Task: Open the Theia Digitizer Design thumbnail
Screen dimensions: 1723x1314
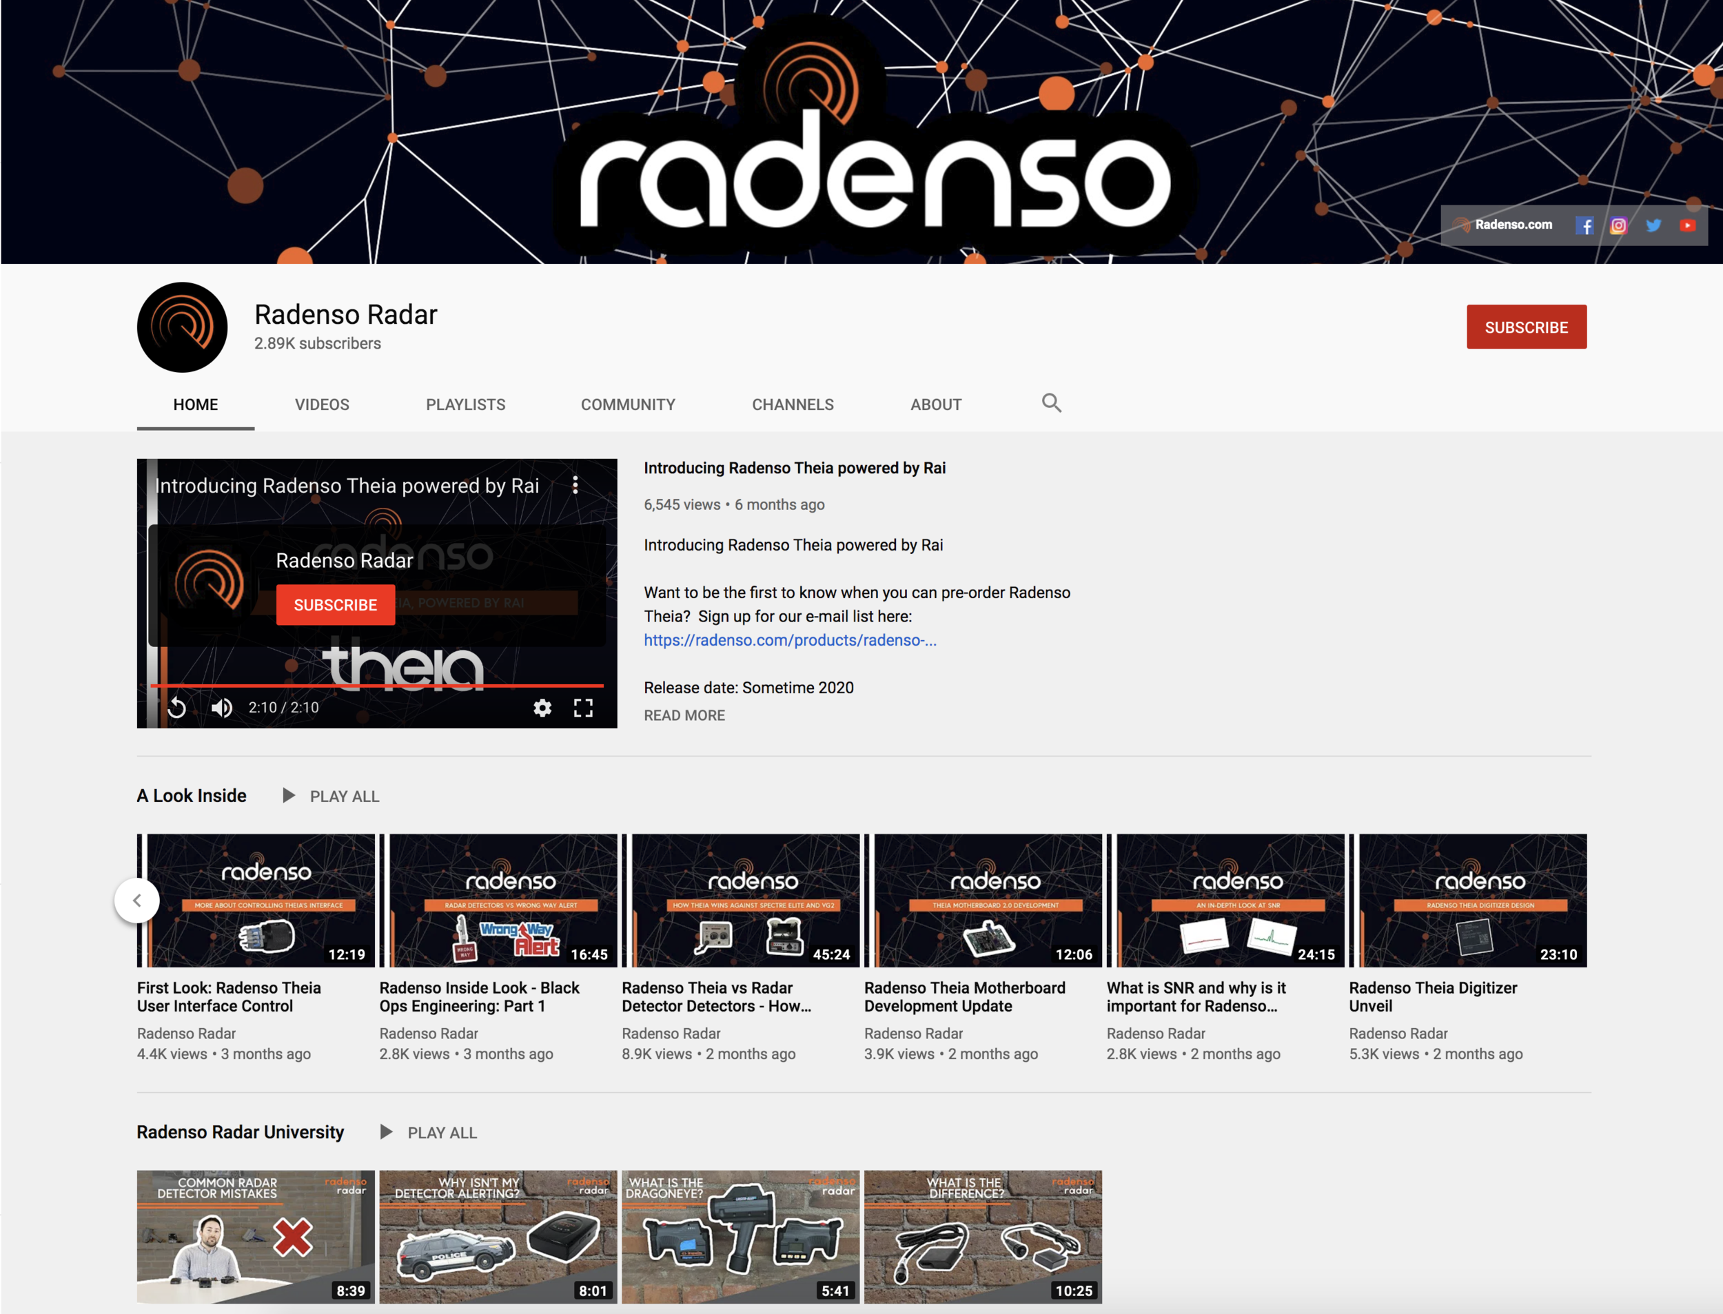Action: click(x=1468, y=901)
